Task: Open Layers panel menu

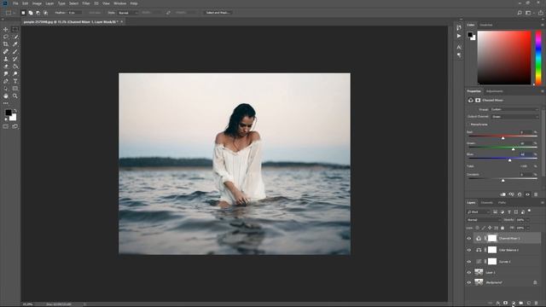Action: [x=543, y=203]
